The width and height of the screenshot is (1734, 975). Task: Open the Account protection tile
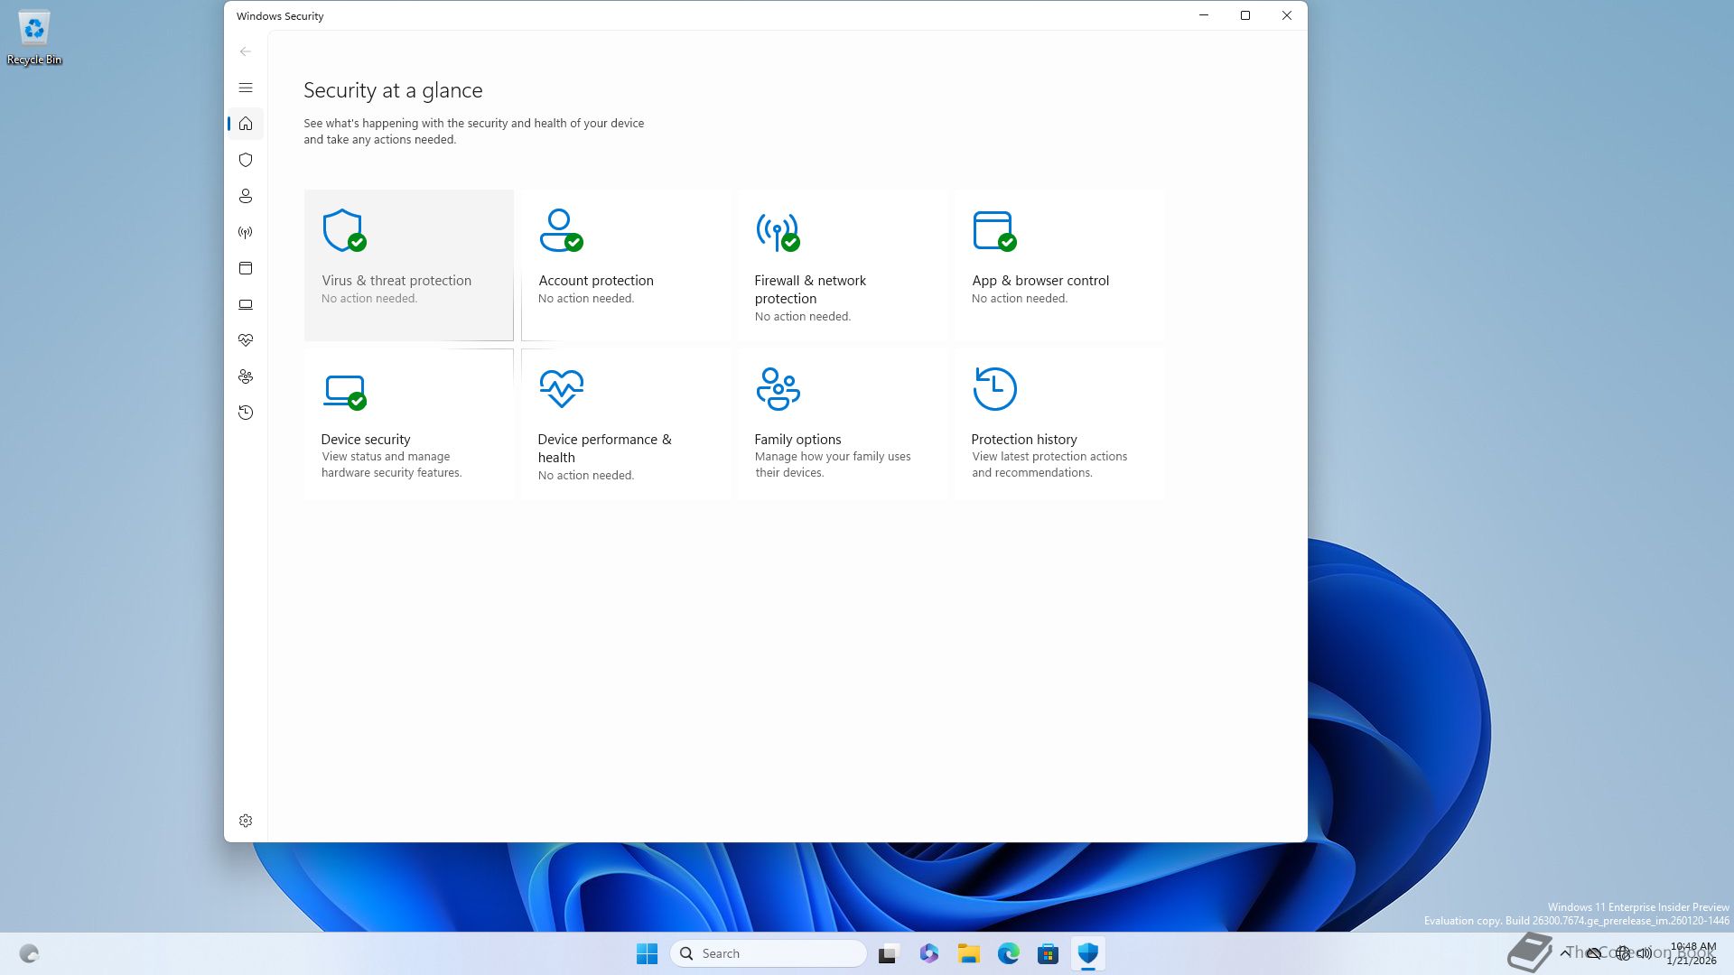click(x=625, y=265)
